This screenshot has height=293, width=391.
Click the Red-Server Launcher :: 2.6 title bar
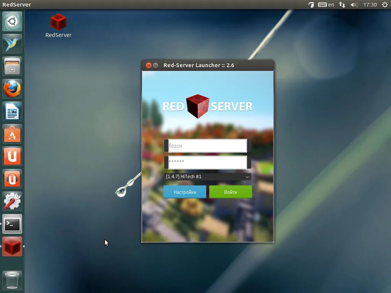[207, 65]
